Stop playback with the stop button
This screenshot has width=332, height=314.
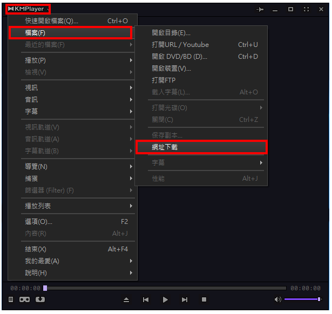[204, 299]
